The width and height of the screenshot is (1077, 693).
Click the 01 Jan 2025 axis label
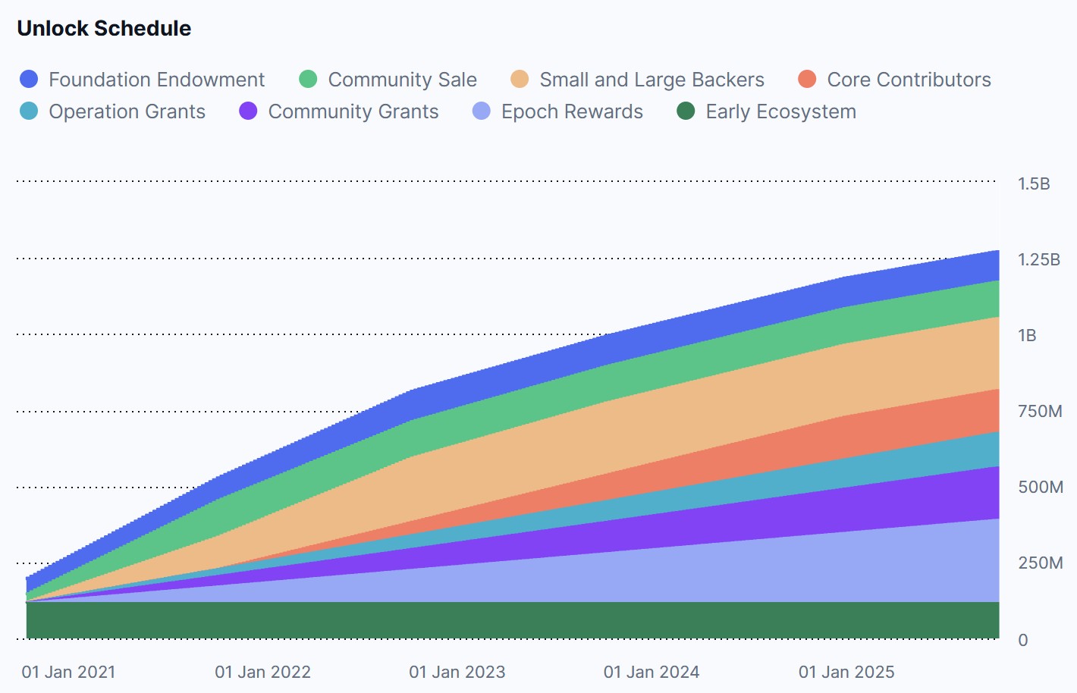pyautogui.click(x=846, y=672)
